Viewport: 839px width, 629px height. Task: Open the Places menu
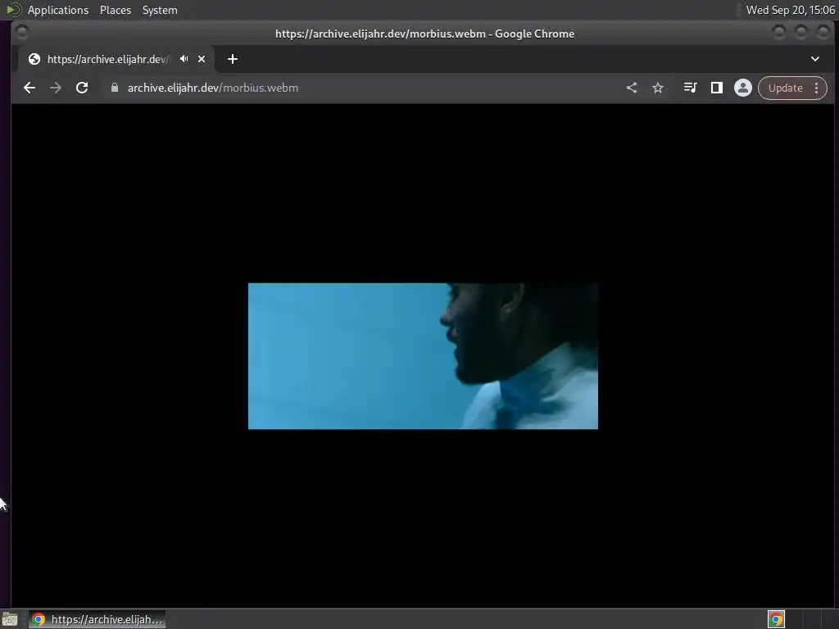point(115,10)
